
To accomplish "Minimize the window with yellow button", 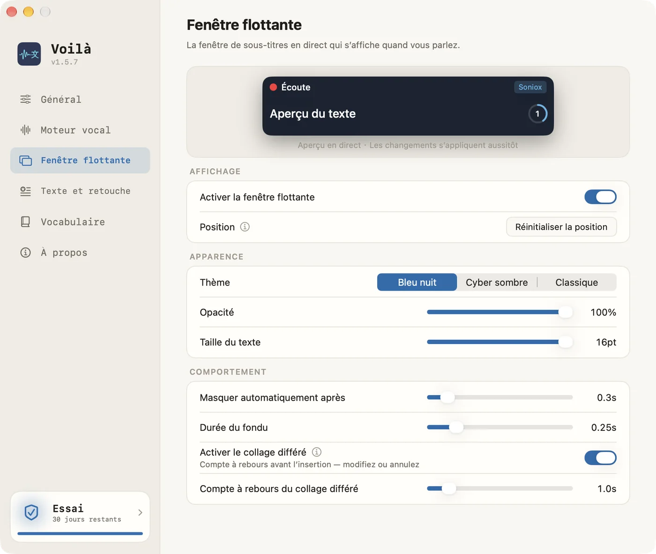I will pos(29,12).
